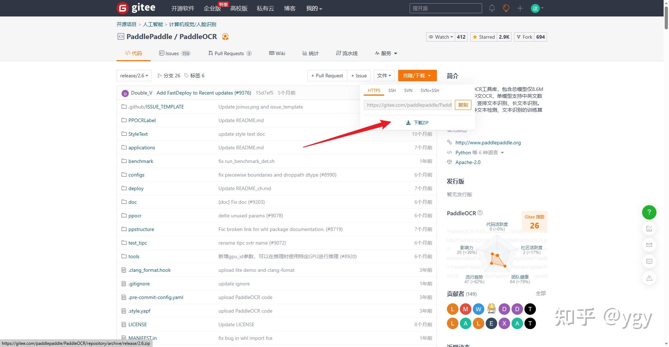
Task: Select the SSH clone tab
Action: pyautogui.click(x=392, y=91)
